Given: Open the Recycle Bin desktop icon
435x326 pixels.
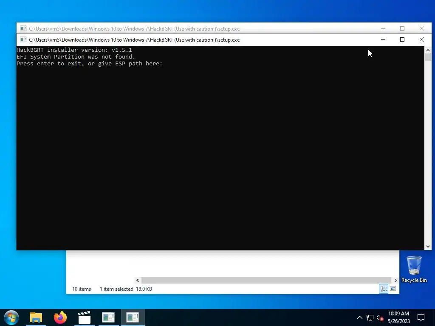Looking at the screenshot, I should (414, 269).
